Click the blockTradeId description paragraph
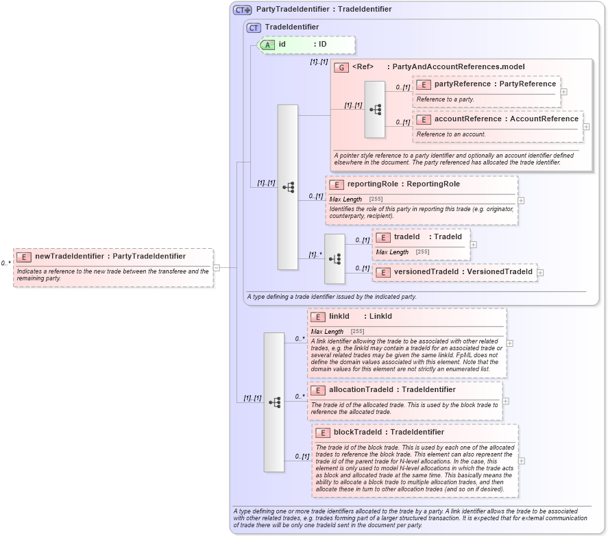Screen dimensions: 608x536 click(x=415, y=468)
